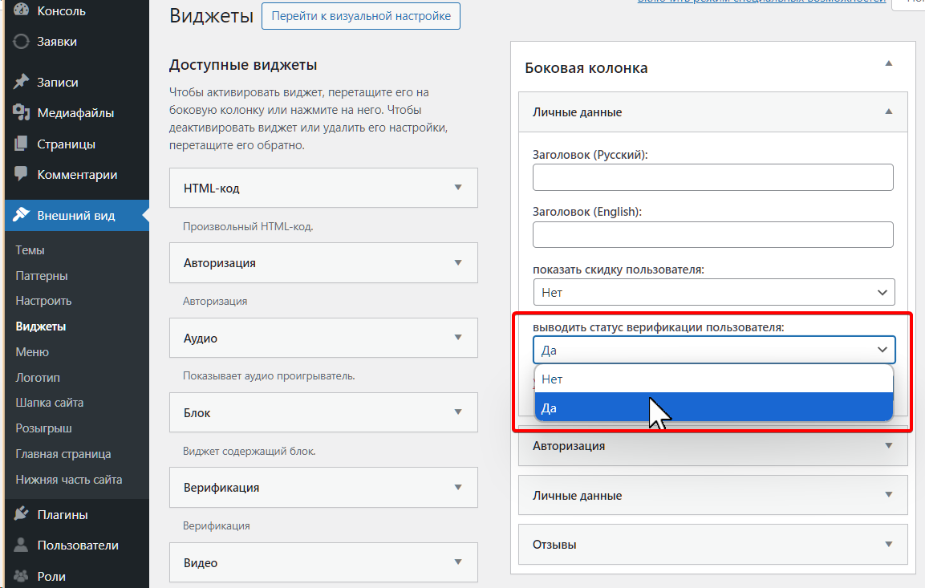This screenshot has width=925, height=588.
Task: Choose 'Да' option in dropdown list
Action: click(x=713, y=408)
